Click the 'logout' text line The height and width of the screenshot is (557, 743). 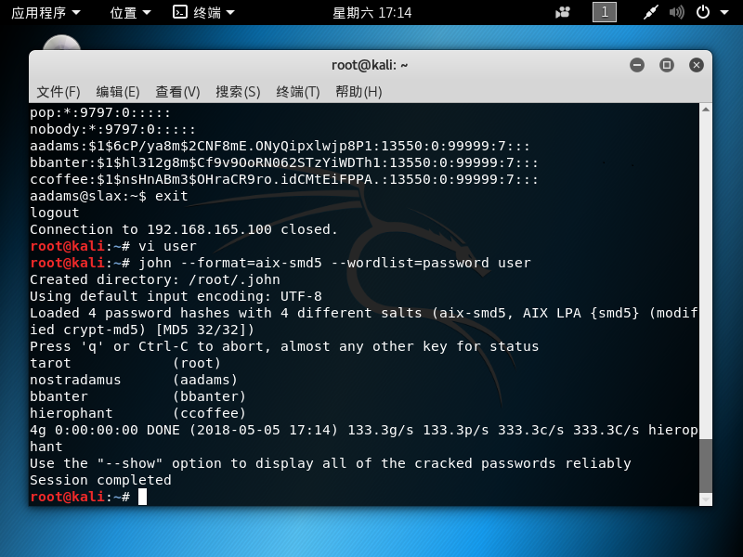[55, 213]
